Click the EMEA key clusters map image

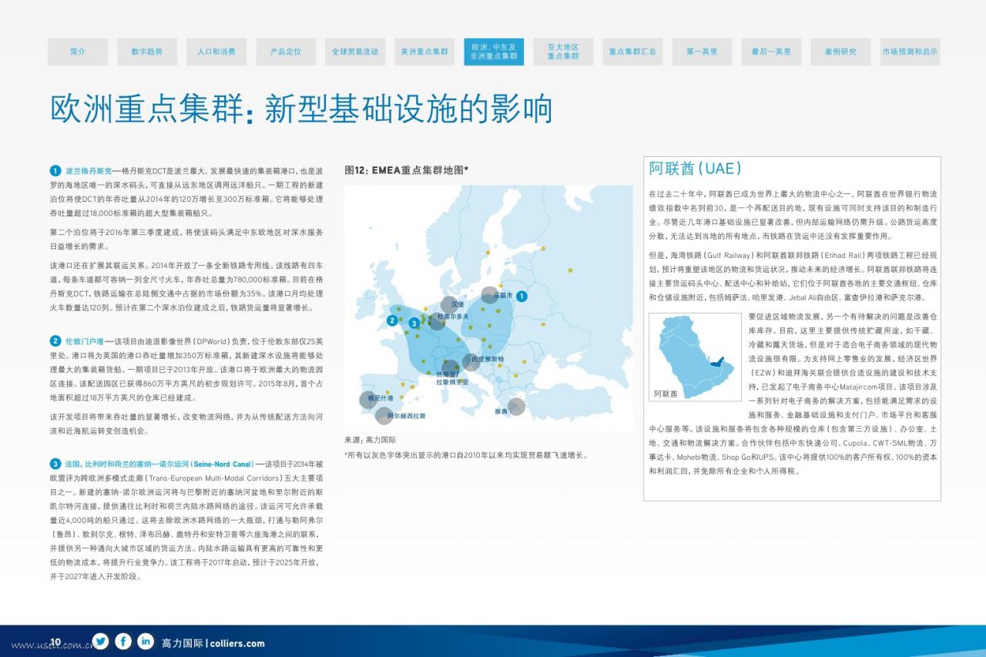tap(488, 309)
